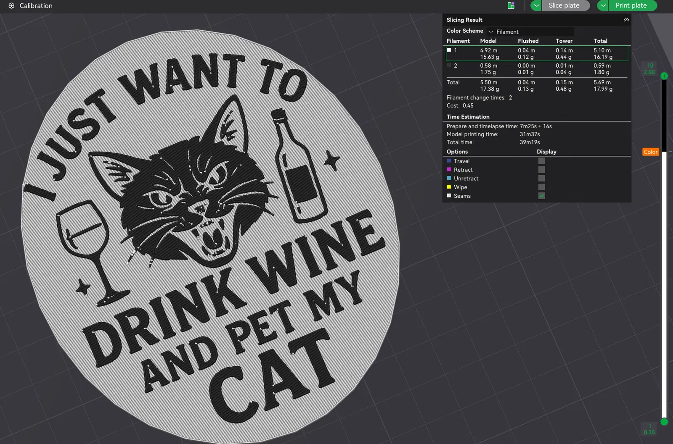Viewport: 673px width, 444px height.
Task: Click the grand total weight 17.99 g
Action: (603, 89)
